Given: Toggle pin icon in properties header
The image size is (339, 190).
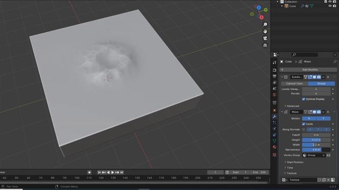Looking at the screenshot, I should 335,62.
